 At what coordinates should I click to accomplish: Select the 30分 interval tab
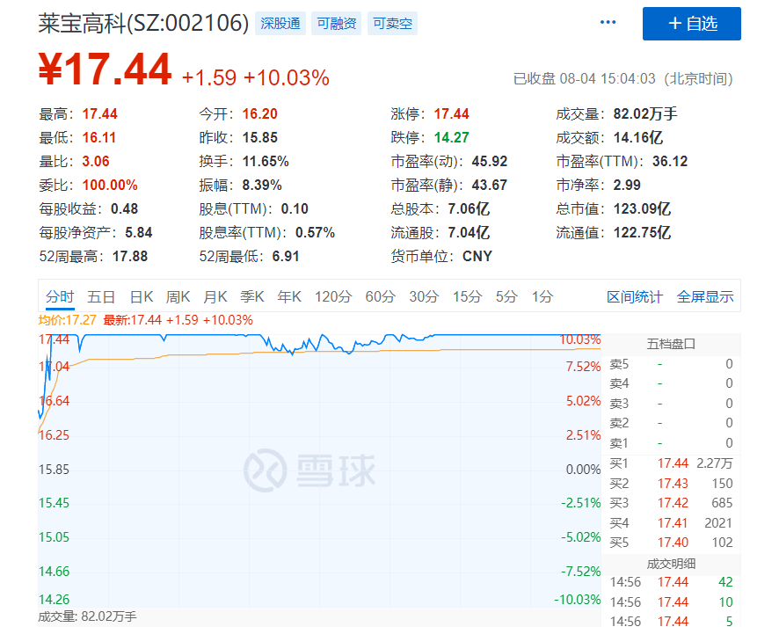click(x=424, y=297)
